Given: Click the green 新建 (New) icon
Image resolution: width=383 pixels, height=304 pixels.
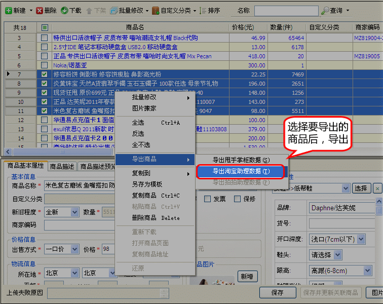Looking at the screenshot, I should pos(9,11).
